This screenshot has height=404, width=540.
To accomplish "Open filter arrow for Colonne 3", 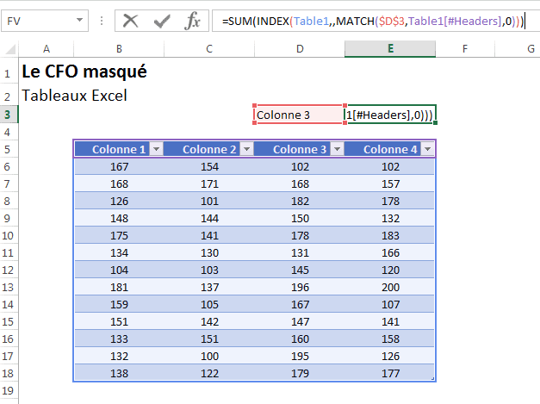I will tap(337, 150).
